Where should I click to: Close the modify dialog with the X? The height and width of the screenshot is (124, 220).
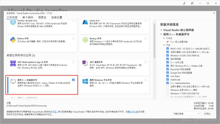(x=214, y=13)
